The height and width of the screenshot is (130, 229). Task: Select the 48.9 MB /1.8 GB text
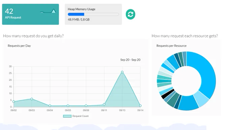(78, 20)
